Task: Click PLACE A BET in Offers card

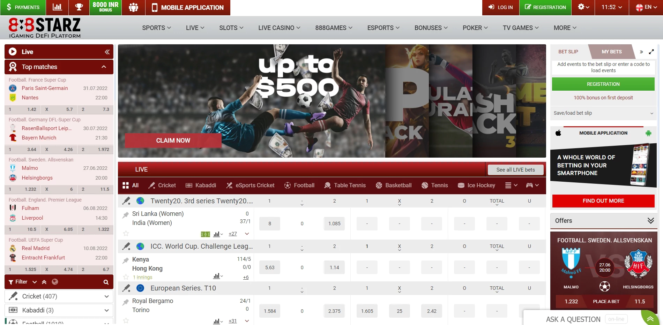Action: [x=606, y=302]
